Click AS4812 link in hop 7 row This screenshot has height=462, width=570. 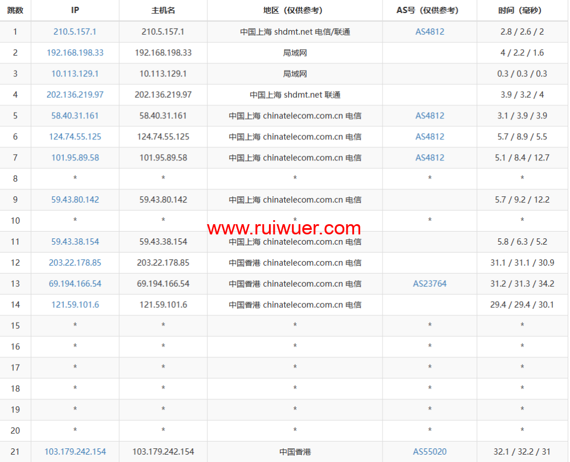point(430,158)
